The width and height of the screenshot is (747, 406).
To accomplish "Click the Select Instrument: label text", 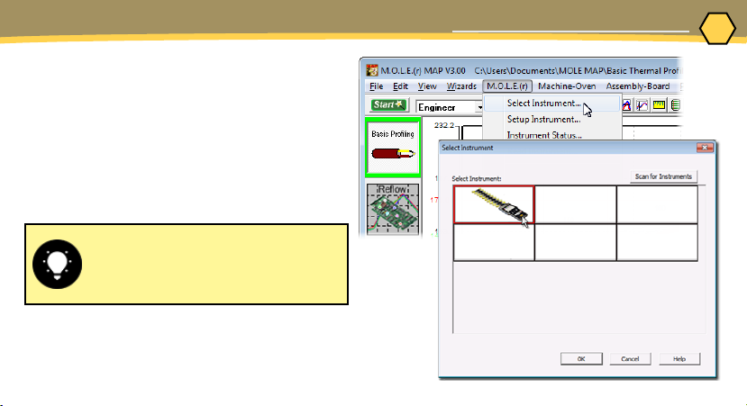I will (x=477, y=179).
